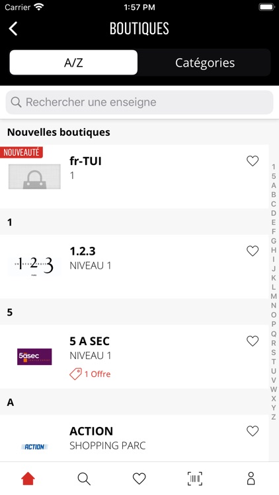Image resolution: width=279 pixels, height=495 pixels.
Task: Jump to letter M in alphabet index
Action: [274, 296]
